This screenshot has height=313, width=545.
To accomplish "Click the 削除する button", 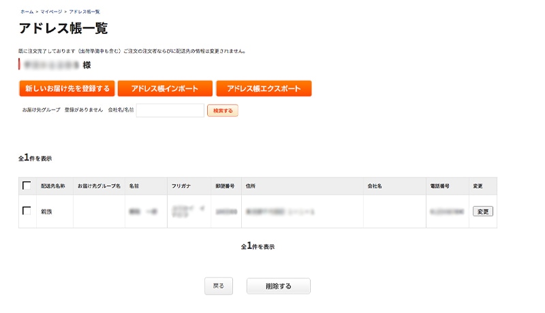I will point(278,286).
